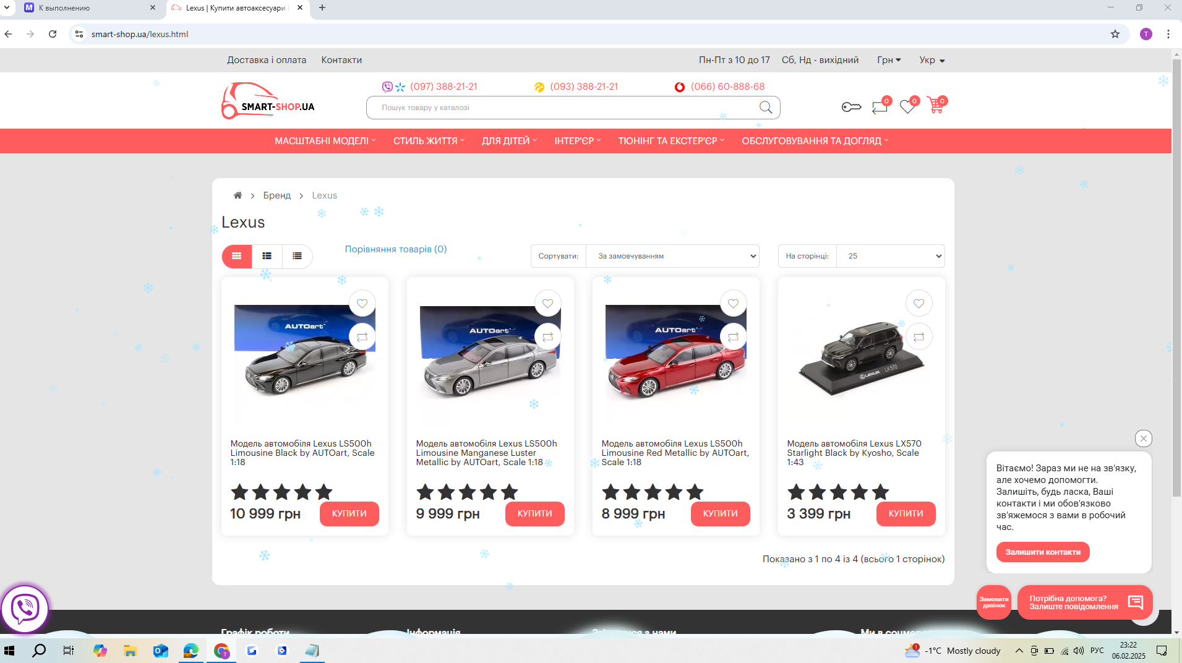Image resolution: width=1182 pixels, height=663 pixels.
Task: Open the account login key icon
Action: [x=851, y=107]
